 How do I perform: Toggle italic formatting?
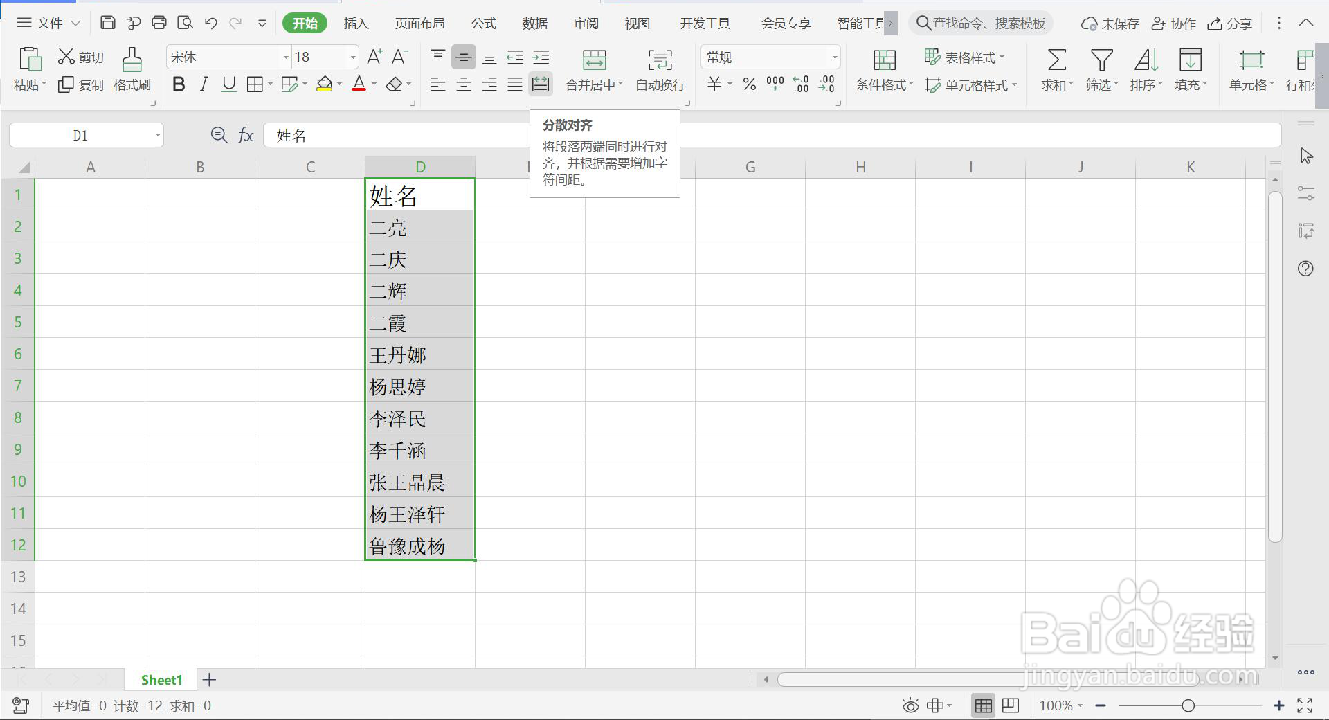(x=204, y=84)
